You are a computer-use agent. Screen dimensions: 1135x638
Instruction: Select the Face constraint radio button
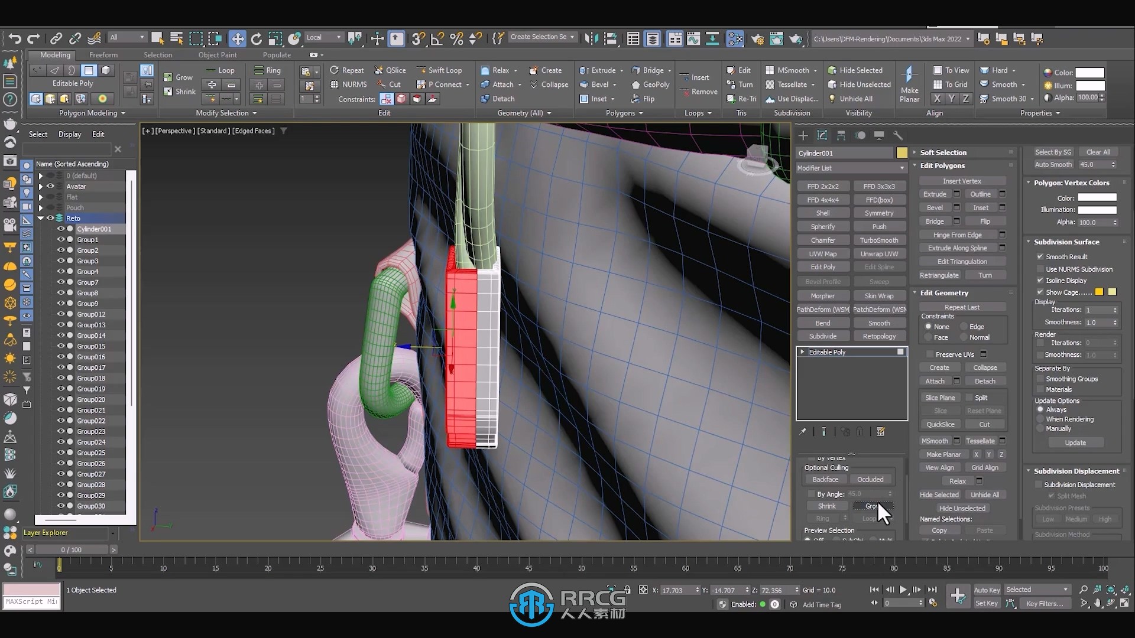click(929, 337)
